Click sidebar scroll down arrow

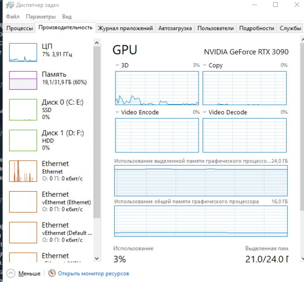(97, 258)
